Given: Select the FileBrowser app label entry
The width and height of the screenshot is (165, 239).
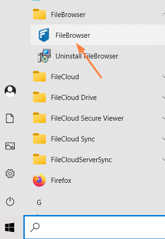Looking at the screenshot, I should click(x=73, y=35).
